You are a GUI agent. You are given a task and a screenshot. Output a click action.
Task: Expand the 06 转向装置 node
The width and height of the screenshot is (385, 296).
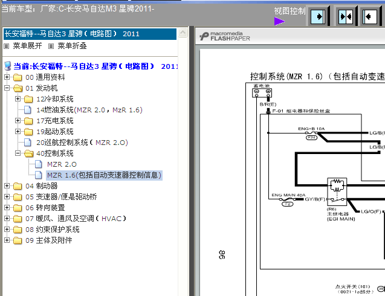(7, 208)
